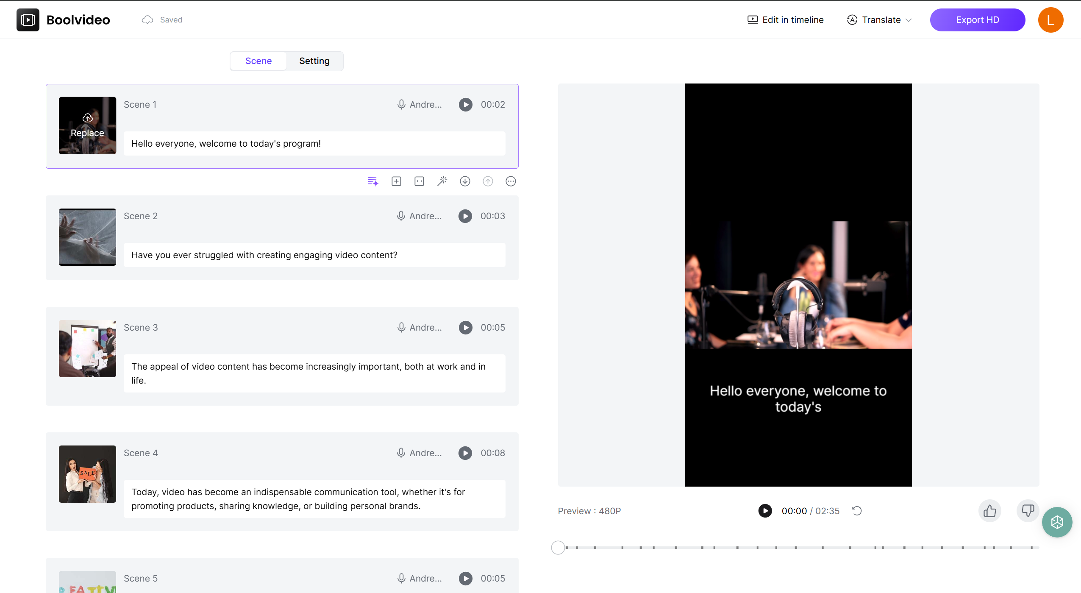Click the Scene 1 duration 00:02
The height and width of the screenshot is (593, 1081).
point(493,105)
